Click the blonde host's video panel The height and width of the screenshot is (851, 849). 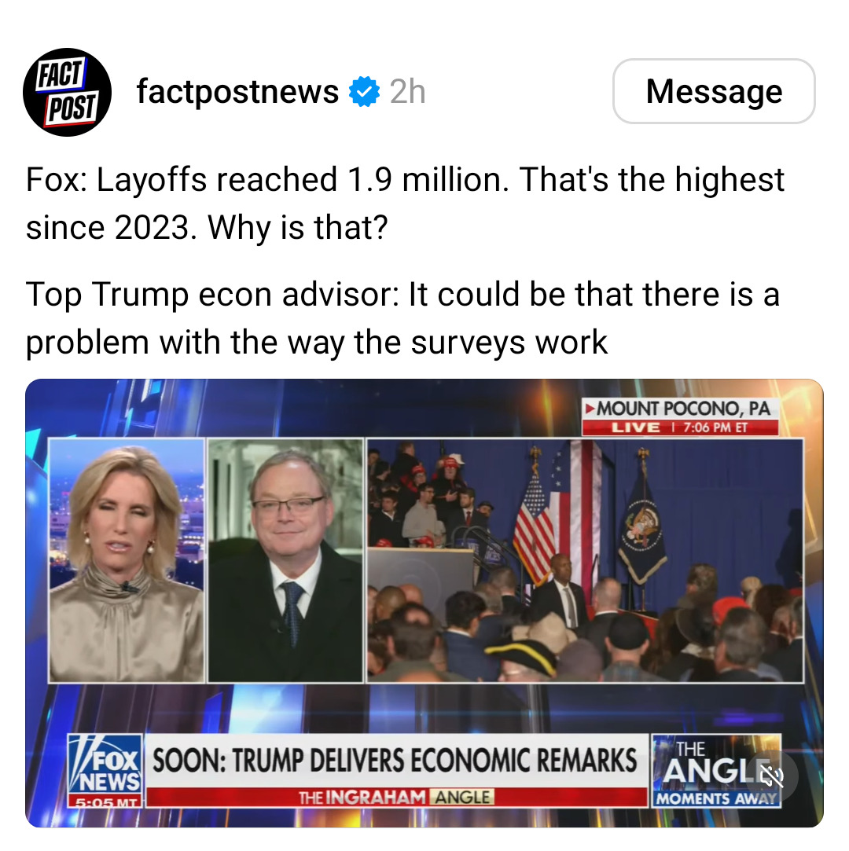tap(127, 560)
